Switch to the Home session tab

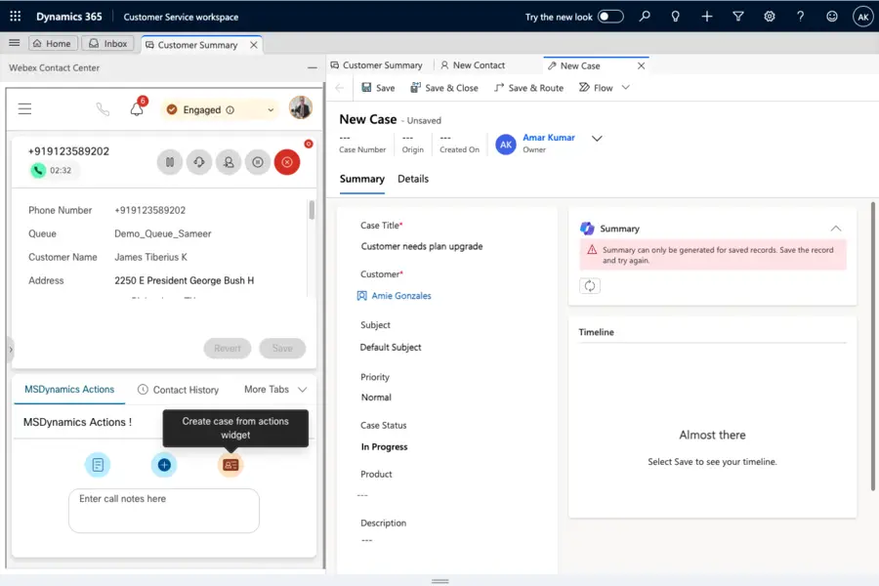click(x=52, y=43)
